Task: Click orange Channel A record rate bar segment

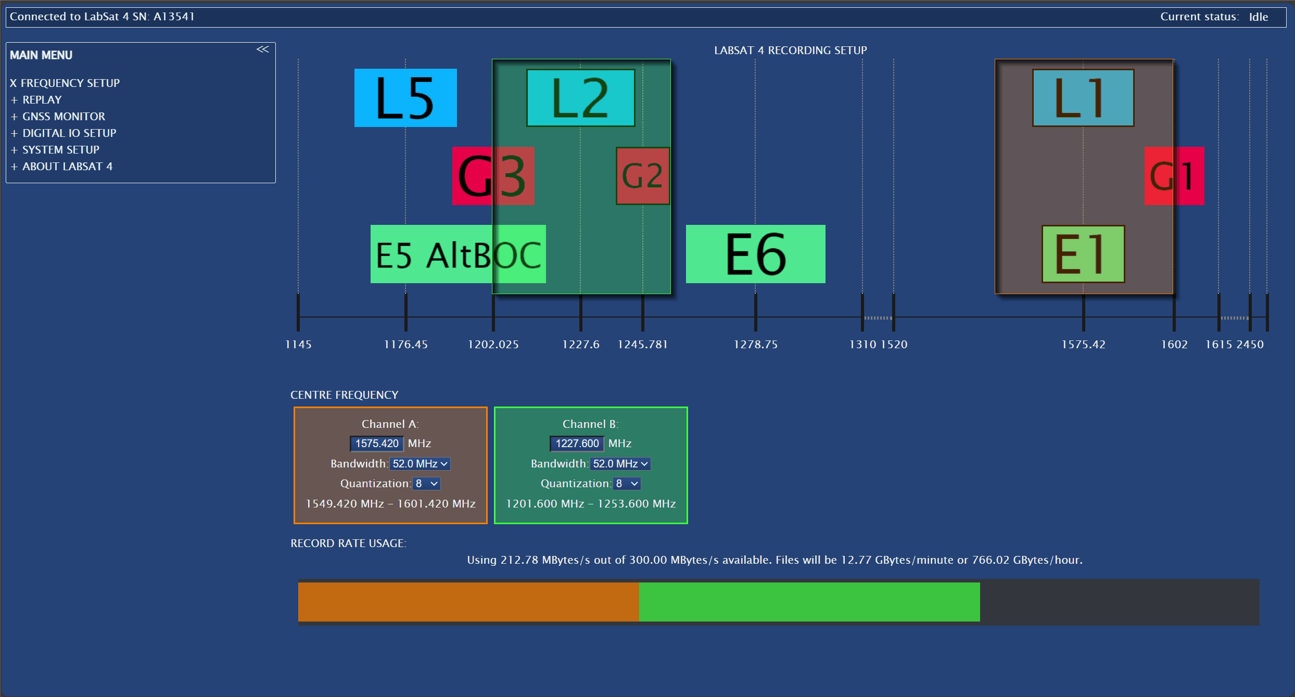Action: click(468, 602)
